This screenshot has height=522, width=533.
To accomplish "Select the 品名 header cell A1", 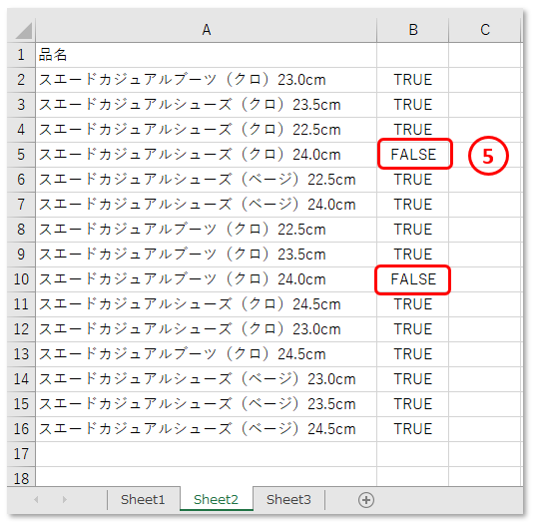I will [206, 55].
